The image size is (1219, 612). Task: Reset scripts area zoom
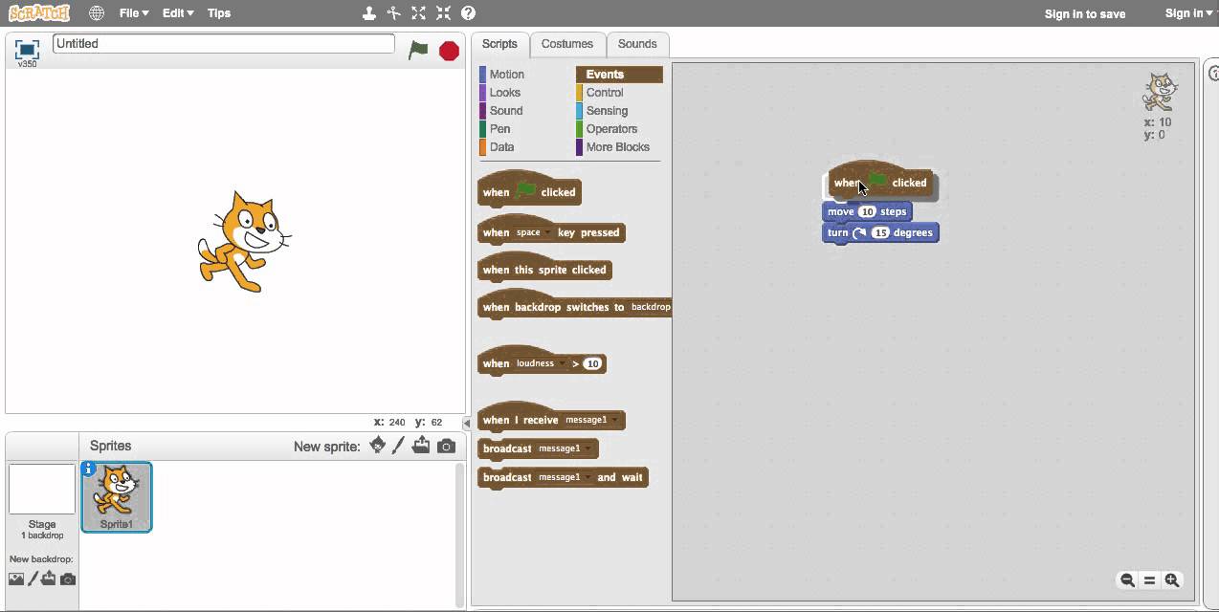pyautogui.click(x=1149, y=580)
